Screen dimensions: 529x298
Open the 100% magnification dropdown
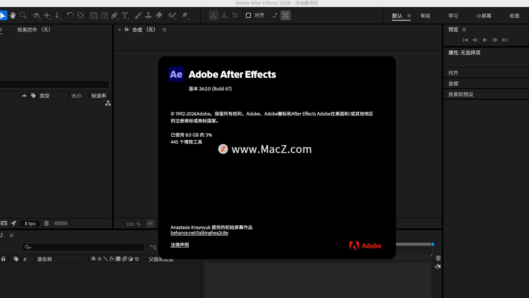click(x=150, y=223)
